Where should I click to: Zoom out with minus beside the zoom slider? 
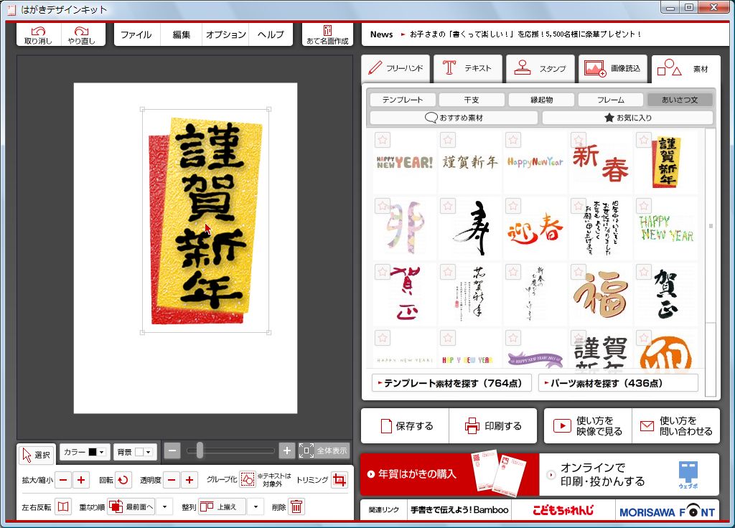(x=172, y=451)
